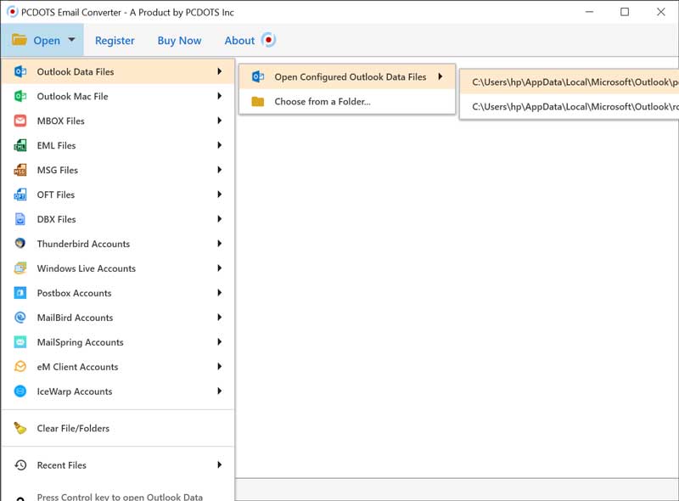Choose Clear File/Folders menu entry
679x501 pixels.
pos(118,428)
